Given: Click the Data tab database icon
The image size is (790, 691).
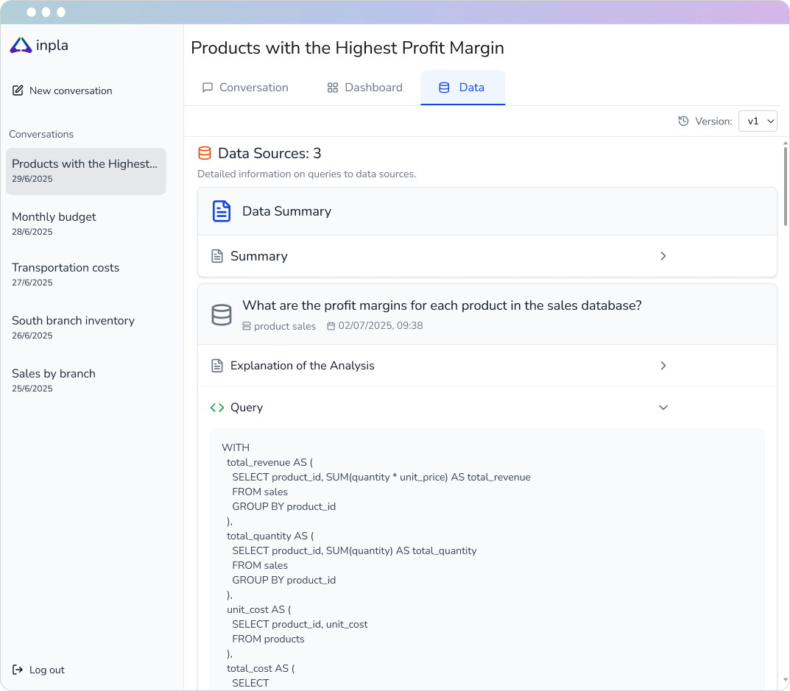Looking at the screenshot, I should pos(444,88).
